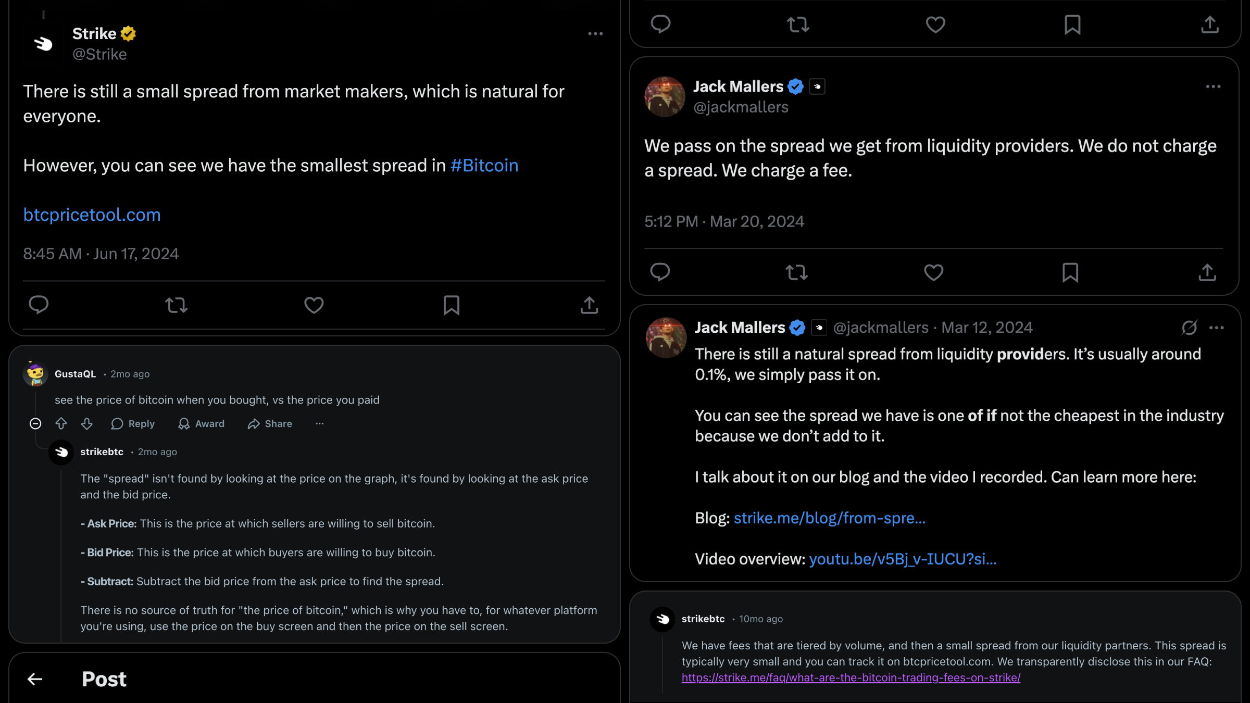Open more options for GustaQL's comment

[x=319, y=424]
